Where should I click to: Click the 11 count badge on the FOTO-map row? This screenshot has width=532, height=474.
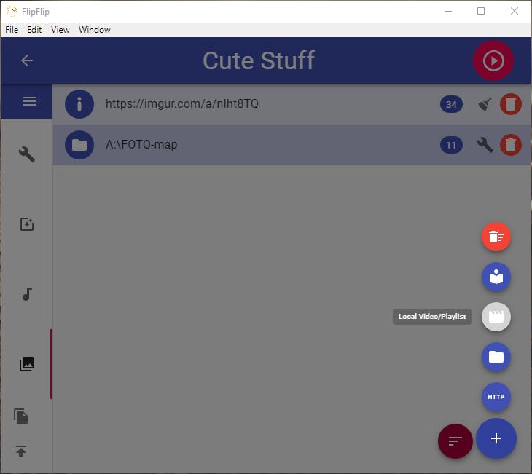pyautogui.click(x=451, y=146)
